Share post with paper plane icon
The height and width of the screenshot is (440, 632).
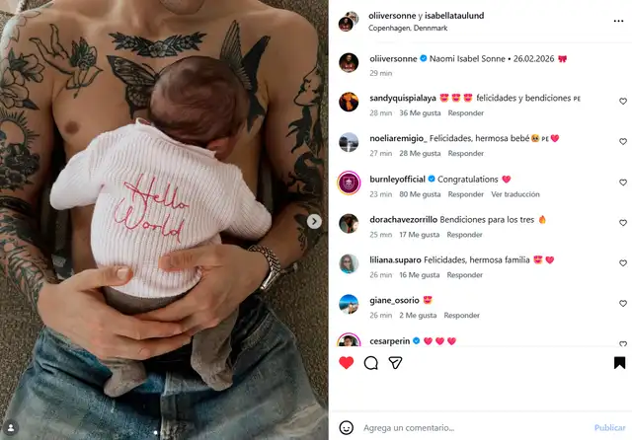pyautogui.click(x=395, y=363)
